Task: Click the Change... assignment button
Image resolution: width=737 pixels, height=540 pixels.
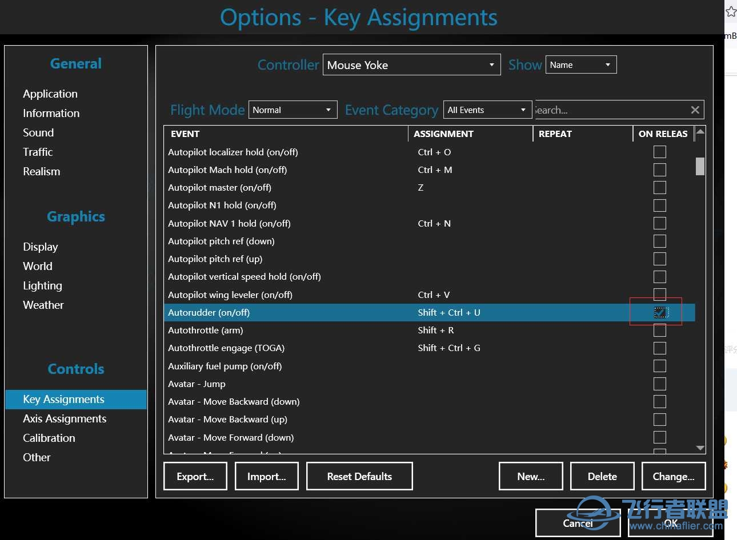Action: point(674,476)
